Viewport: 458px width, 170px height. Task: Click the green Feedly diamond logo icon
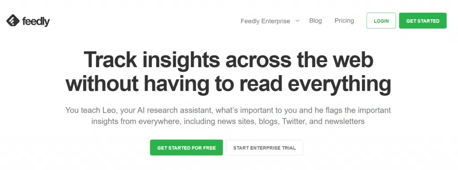click(x=13, y=21)
